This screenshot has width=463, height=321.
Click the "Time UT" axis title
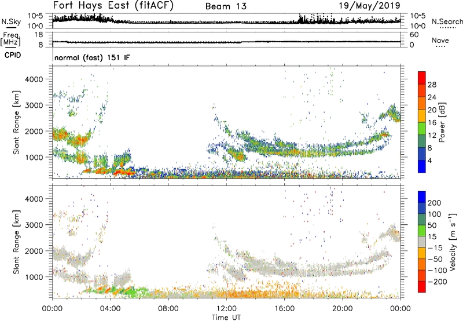click(x=226, y=318)
